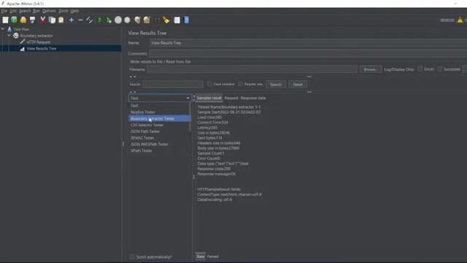467x263 pixels.
Task: Open the Help menu
Action: tap(74, 11)
